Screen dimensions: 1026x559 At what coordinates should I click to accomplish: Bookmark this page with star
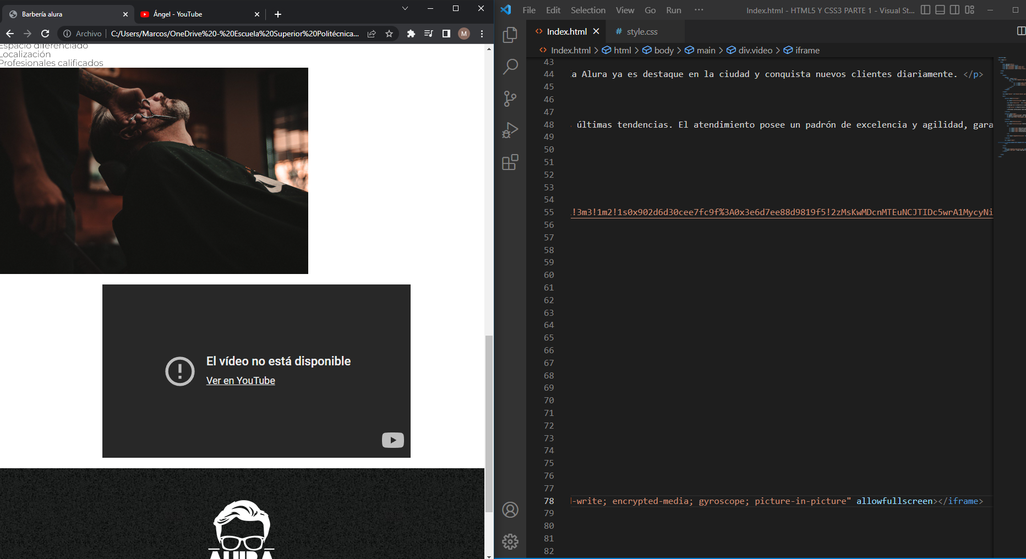[389, 34]
